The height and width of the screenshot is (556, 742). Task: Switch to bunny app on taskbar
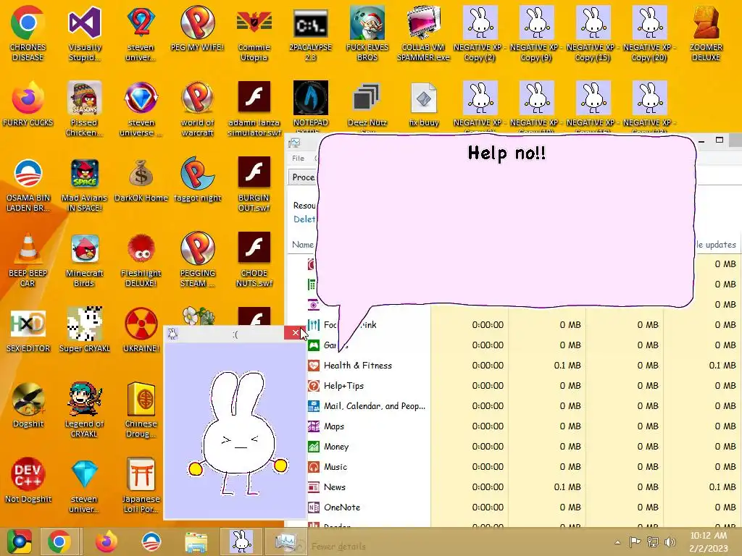coord(241,542)
